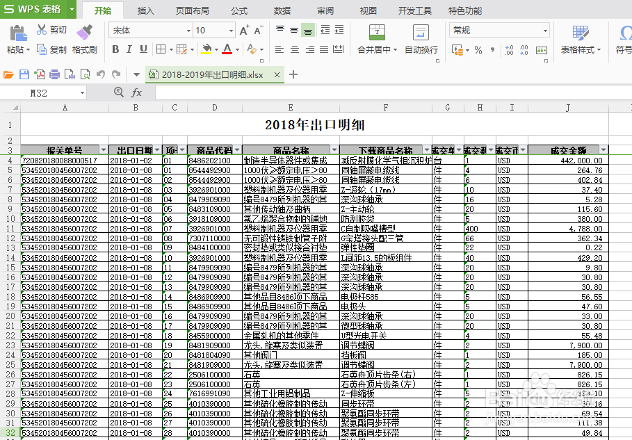Decrease font size with A- icon

point(259,30)
